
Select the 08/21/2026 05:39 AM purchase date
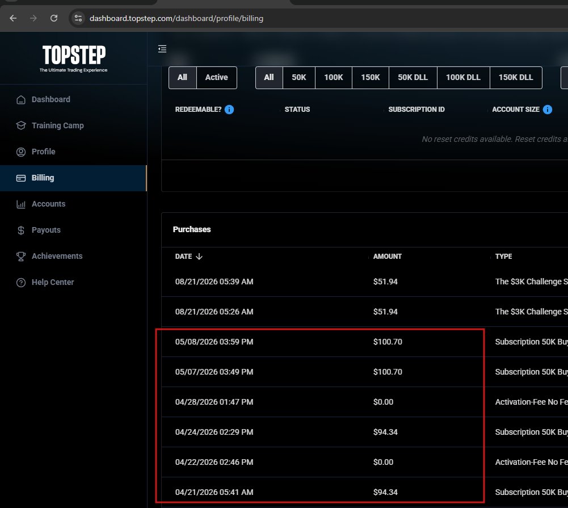coord(214,282)
